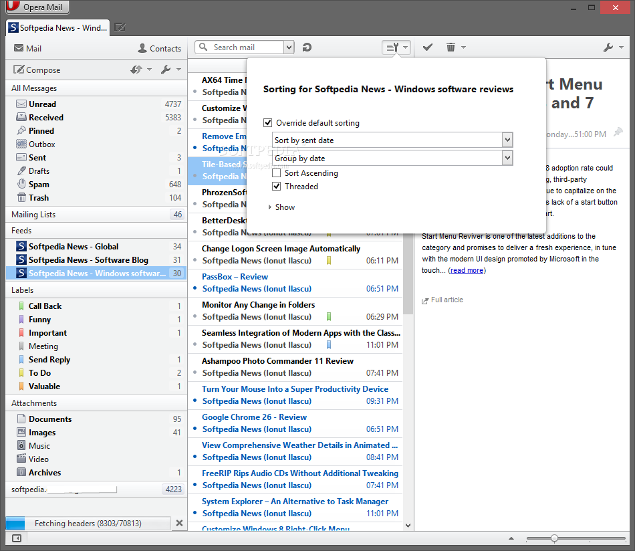
Task: Open the Contacts section
Action: [160, 48]
